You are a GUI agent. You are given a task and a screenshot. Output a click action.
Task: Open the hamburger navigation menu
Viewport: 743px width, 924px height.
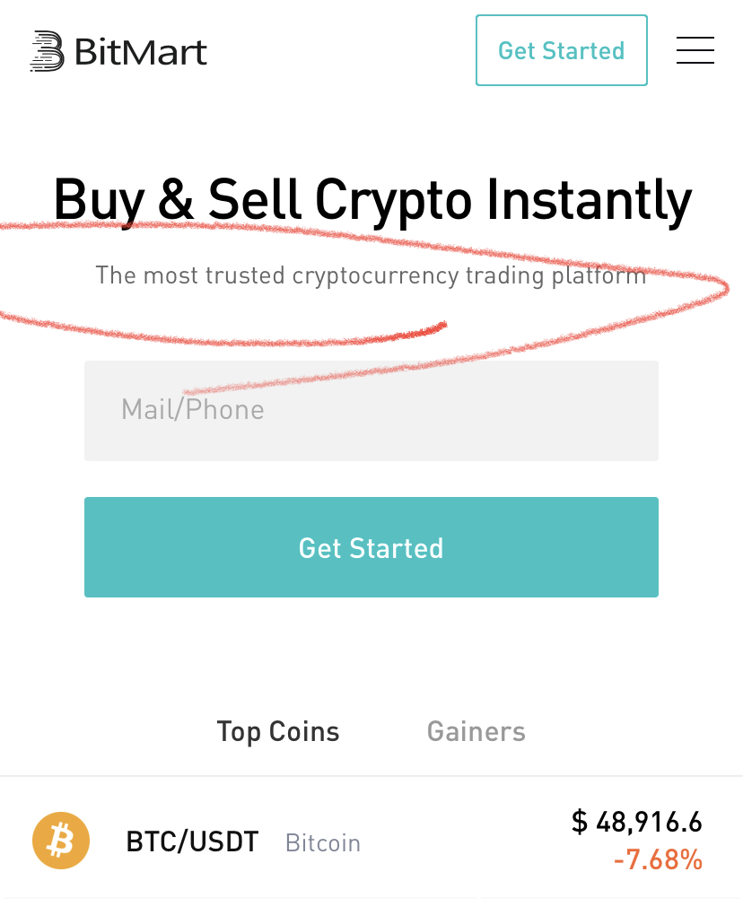695,50
